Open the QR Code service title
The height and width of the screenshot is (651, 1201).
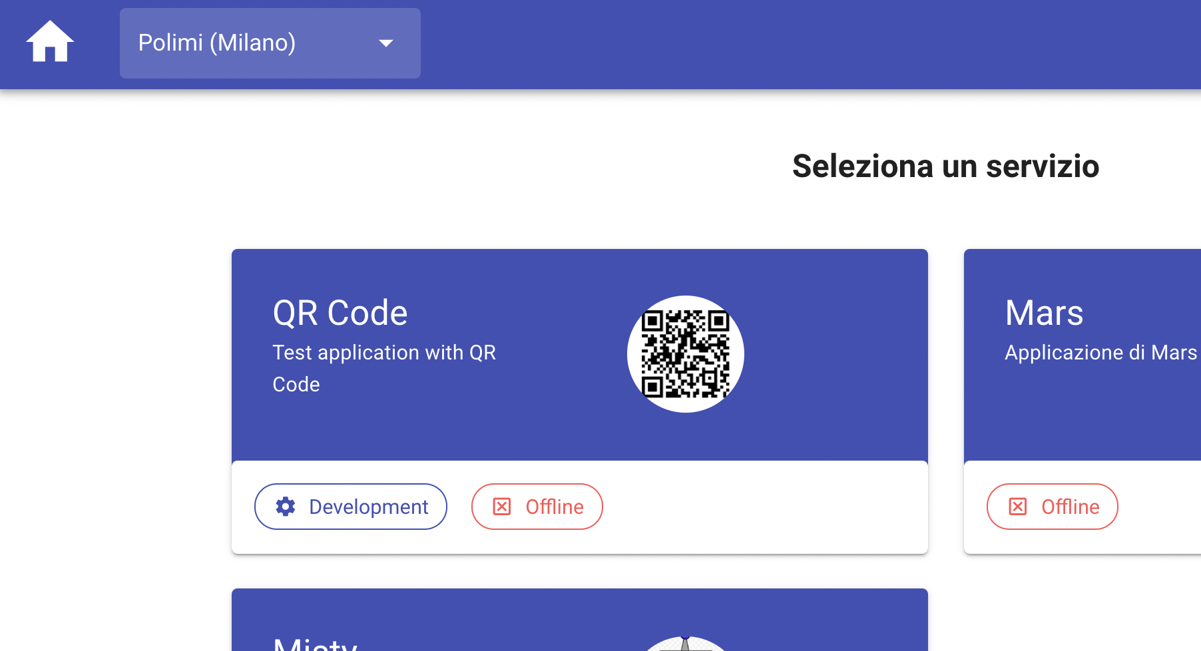tap(340, 313)
